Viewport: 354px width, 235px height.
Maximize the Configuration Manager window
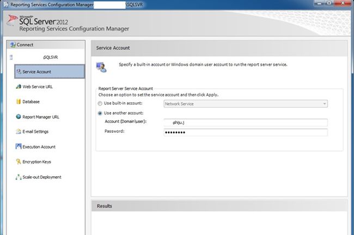point(329,3)
